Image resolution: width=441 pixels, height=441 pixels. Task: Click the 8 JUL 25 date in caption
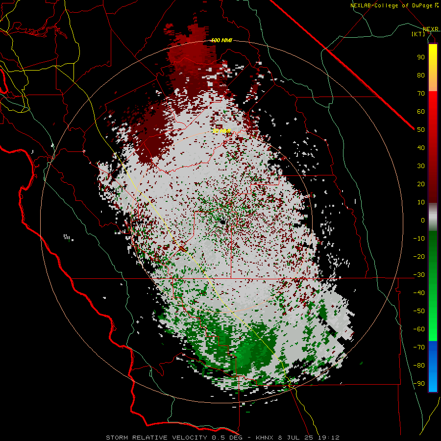[x=296, y=438]
